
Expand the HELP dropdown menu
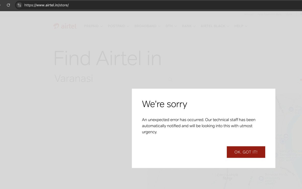[241, 26]
